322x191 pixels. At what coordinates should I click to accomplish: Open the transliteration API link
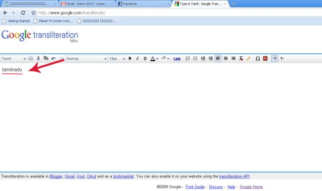[x=234, y=176]
